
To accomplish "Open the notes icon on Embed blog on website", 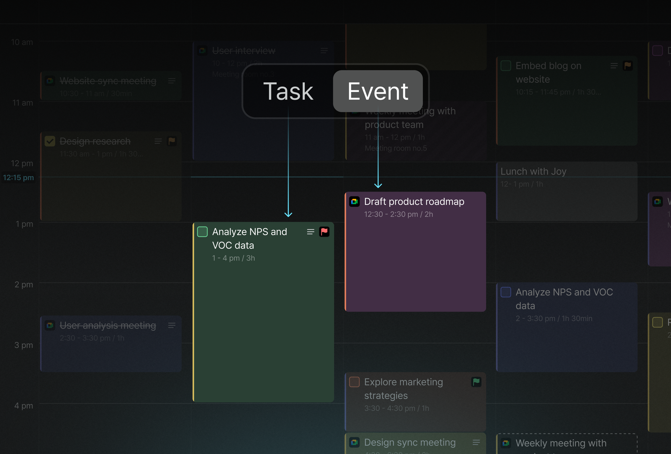I will coord(614,66).
